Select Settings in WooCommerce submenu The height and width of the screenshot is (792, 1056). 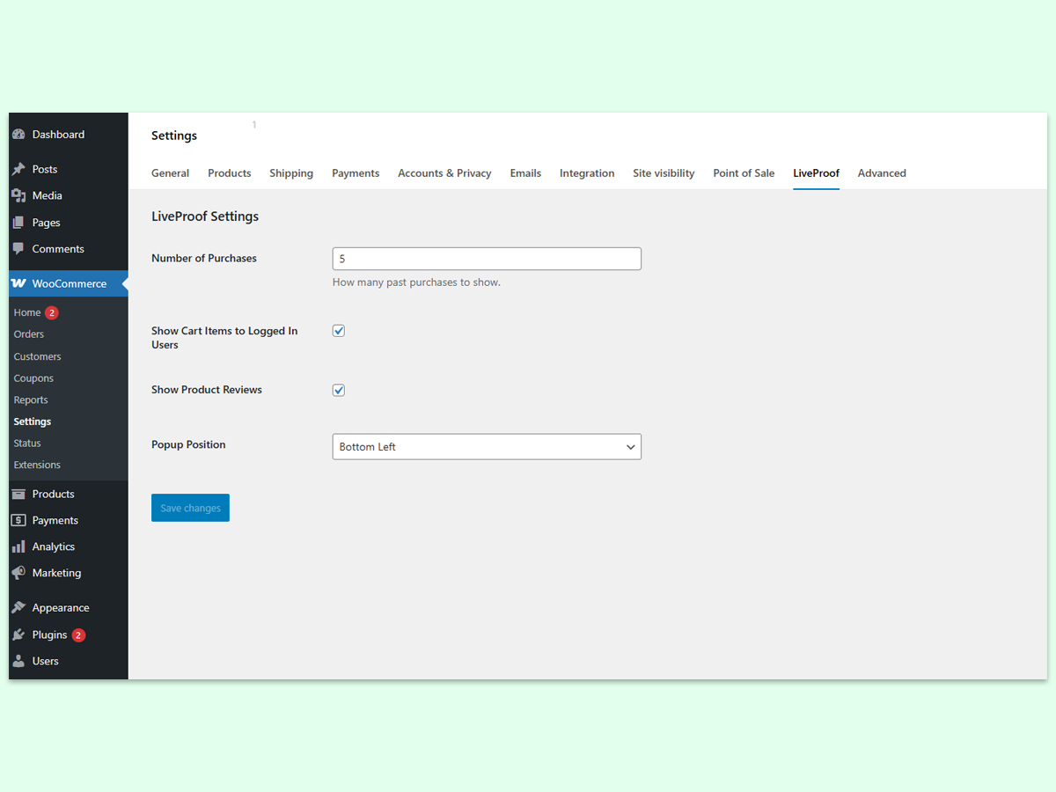pos(33,422)
